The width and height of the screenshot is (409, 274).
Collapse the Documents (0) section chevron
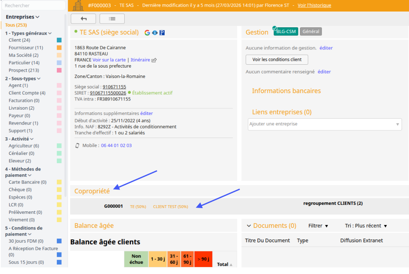point(249,226)
